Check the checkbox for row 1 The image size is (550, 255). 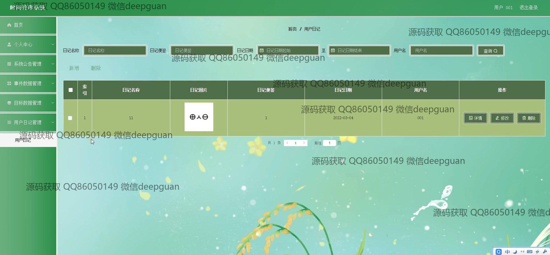pyautogui.click(x=70, y=118)
